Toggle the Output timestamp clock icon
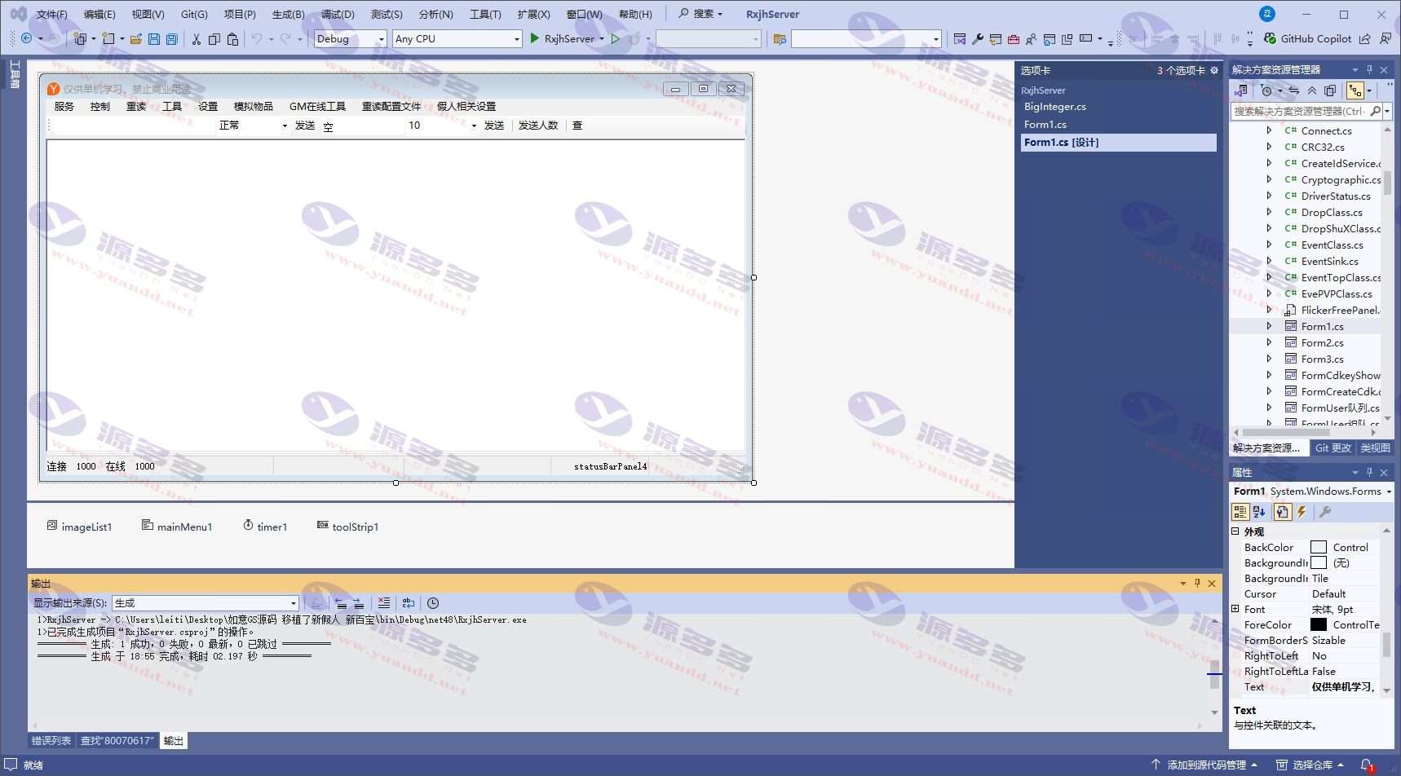 click(433, 603)
